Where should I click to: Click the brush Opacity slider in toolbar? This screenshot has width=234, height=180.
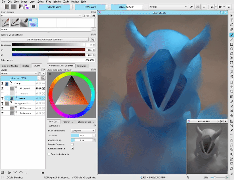point(54,7)
